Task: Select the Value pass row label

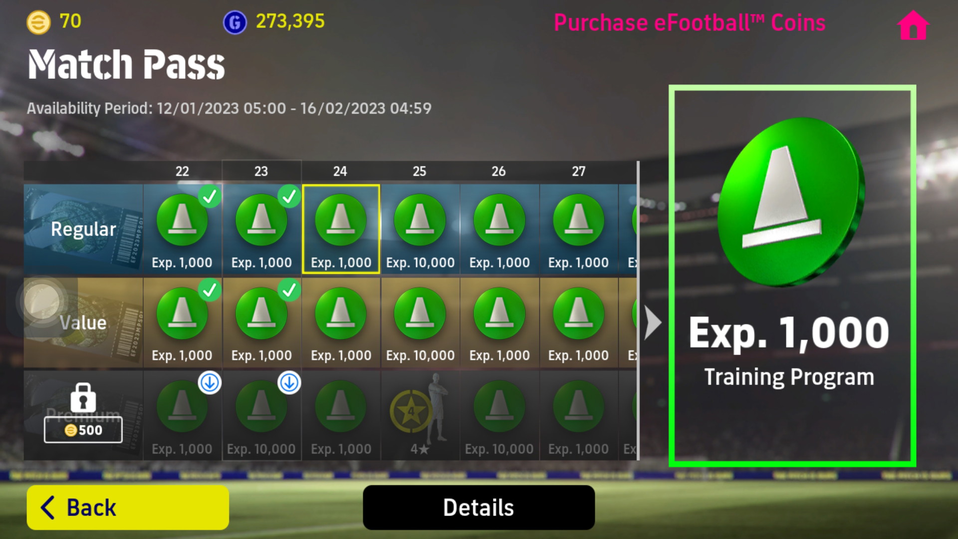Action: (x=83, y=322)
